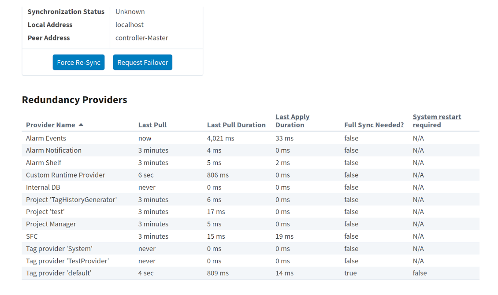
Task: Click the sort arrow beside Provider Name
Action: pyautogui.click(x=81, y=125)
